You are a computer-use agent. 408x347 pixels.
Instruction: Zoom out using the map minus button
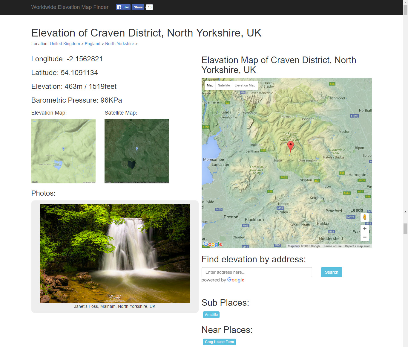coord(364,237)
